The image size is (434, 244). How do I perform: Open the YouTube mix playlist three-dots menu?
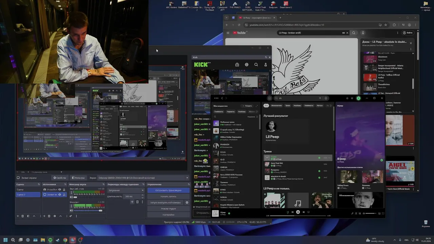click(411, 49)
